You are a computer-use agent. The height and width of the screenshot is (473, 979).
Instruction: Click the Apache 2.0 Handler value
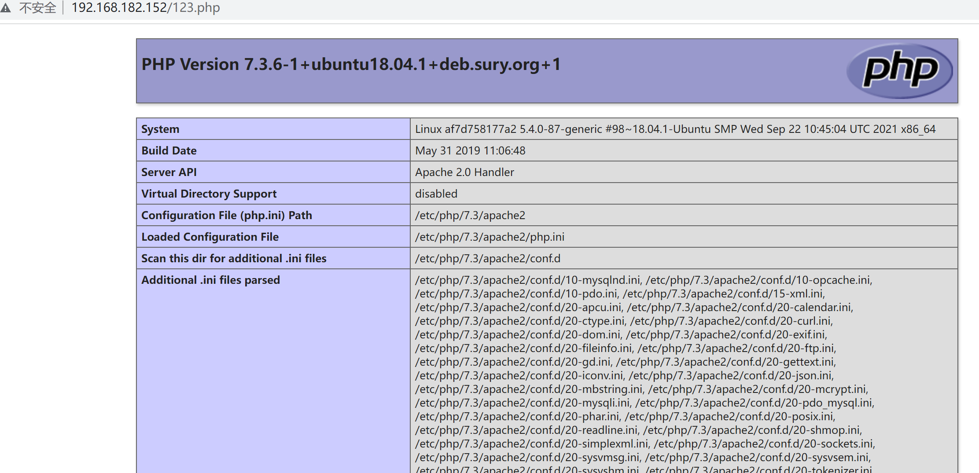tap(464, 172)
